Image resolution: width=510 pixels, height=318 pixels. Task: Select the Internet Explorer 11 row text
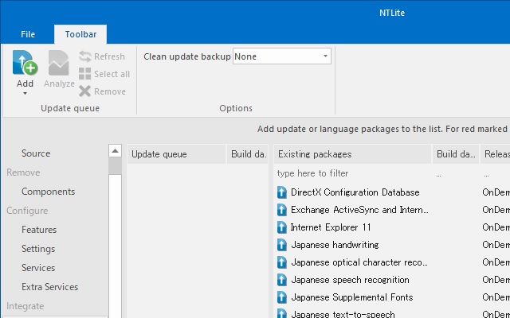331,227
